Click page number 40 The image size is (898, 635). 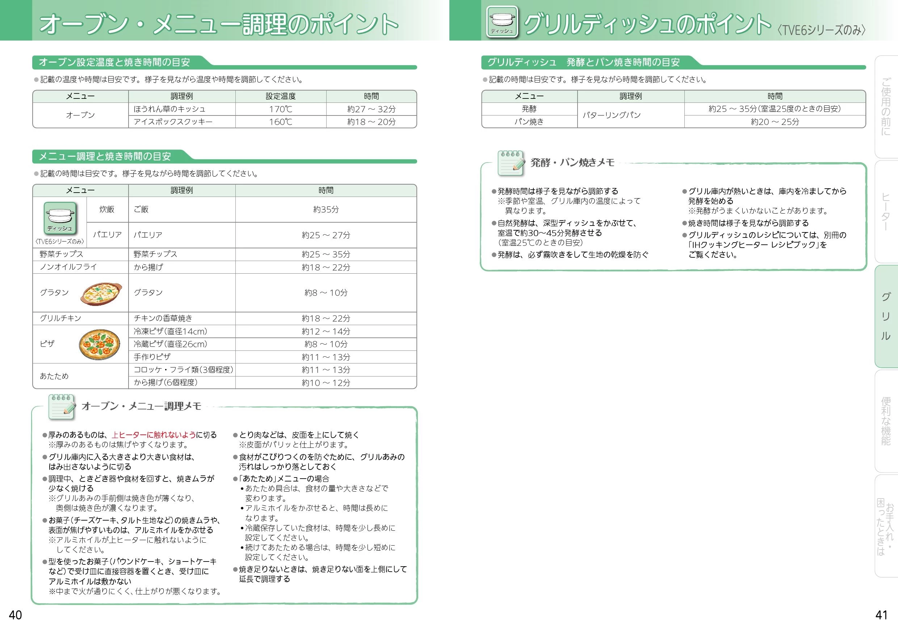click(x=15, y=615)
